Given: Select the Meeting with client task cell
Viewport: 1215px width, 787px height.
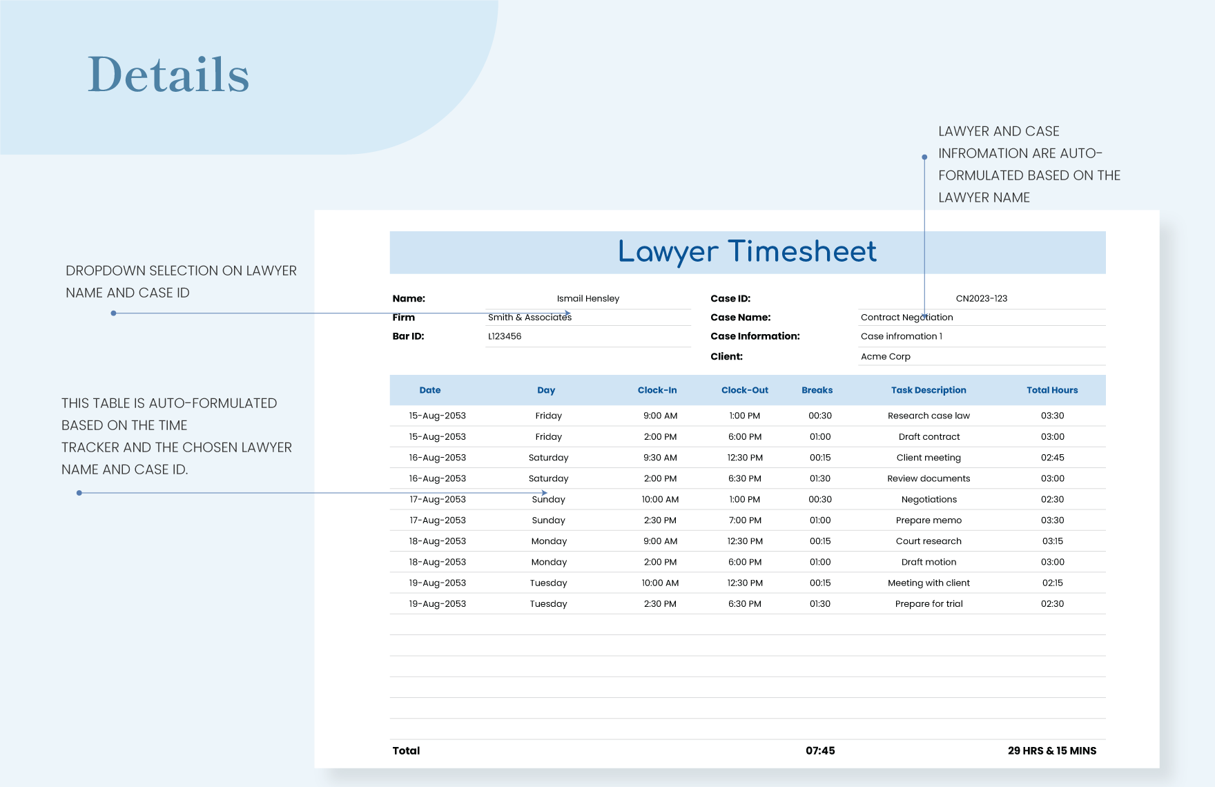Looking at the screenshot, I should click(929, 583).
